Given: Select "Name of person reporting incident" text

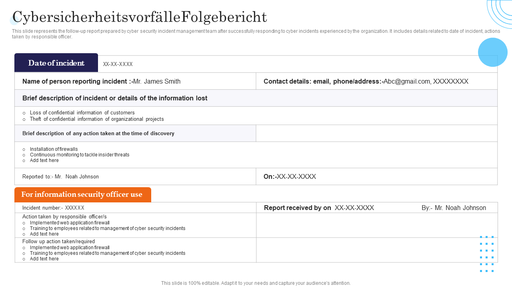Looking at the screenshot, I should click(x=78, y=82).
